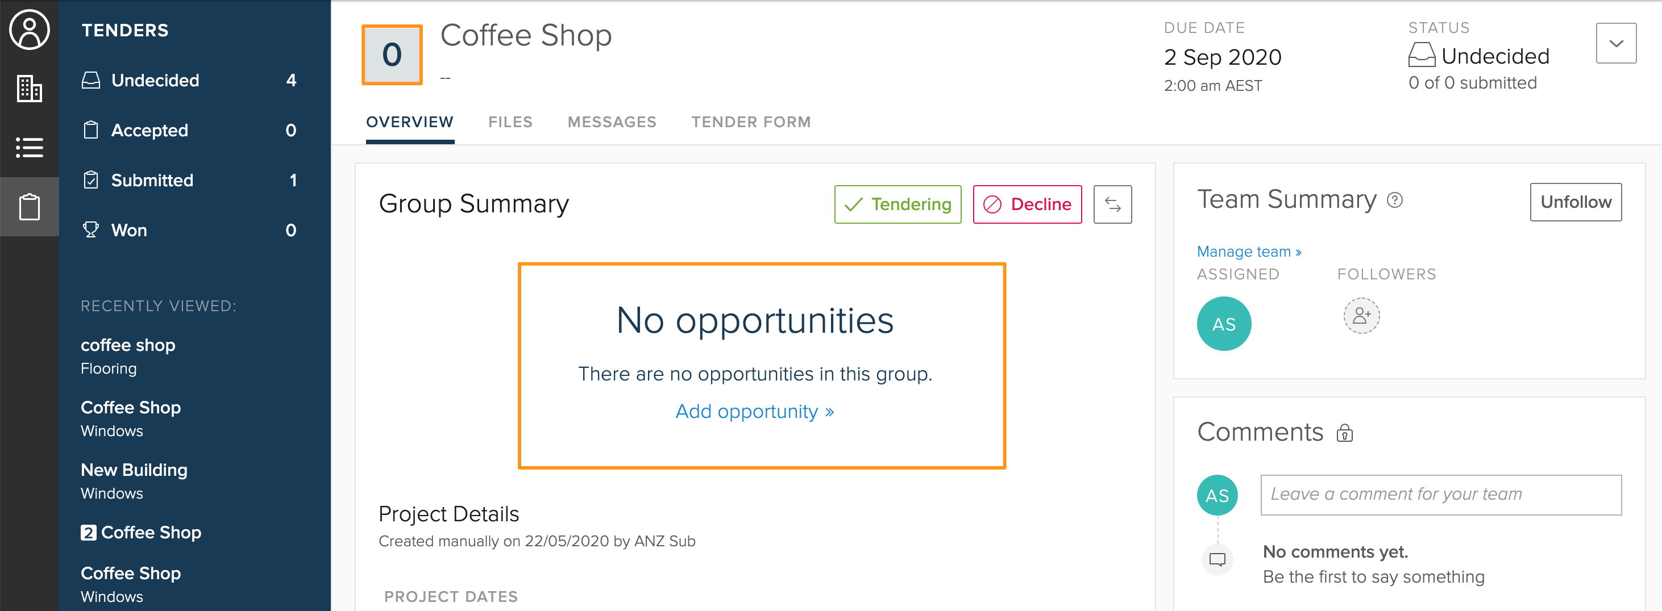Viewport: 1662px width, 611px height.
Task: Click the AS assigned user avatar
Action: click(1224, 324)
